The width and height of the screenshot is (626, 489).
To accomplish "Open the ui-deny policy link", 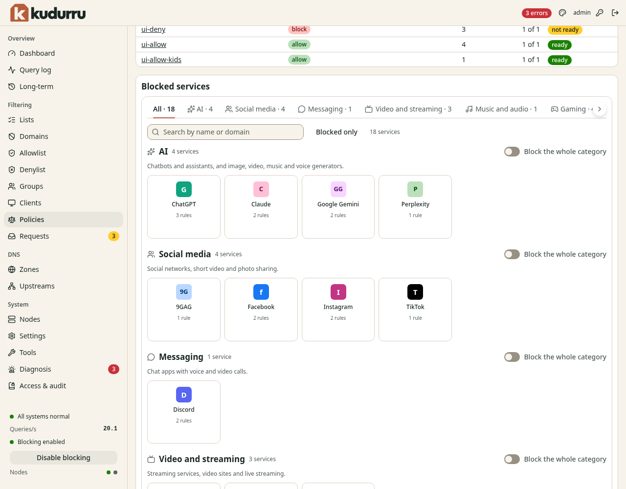I will pyautogui.click(x=153, y=29).
